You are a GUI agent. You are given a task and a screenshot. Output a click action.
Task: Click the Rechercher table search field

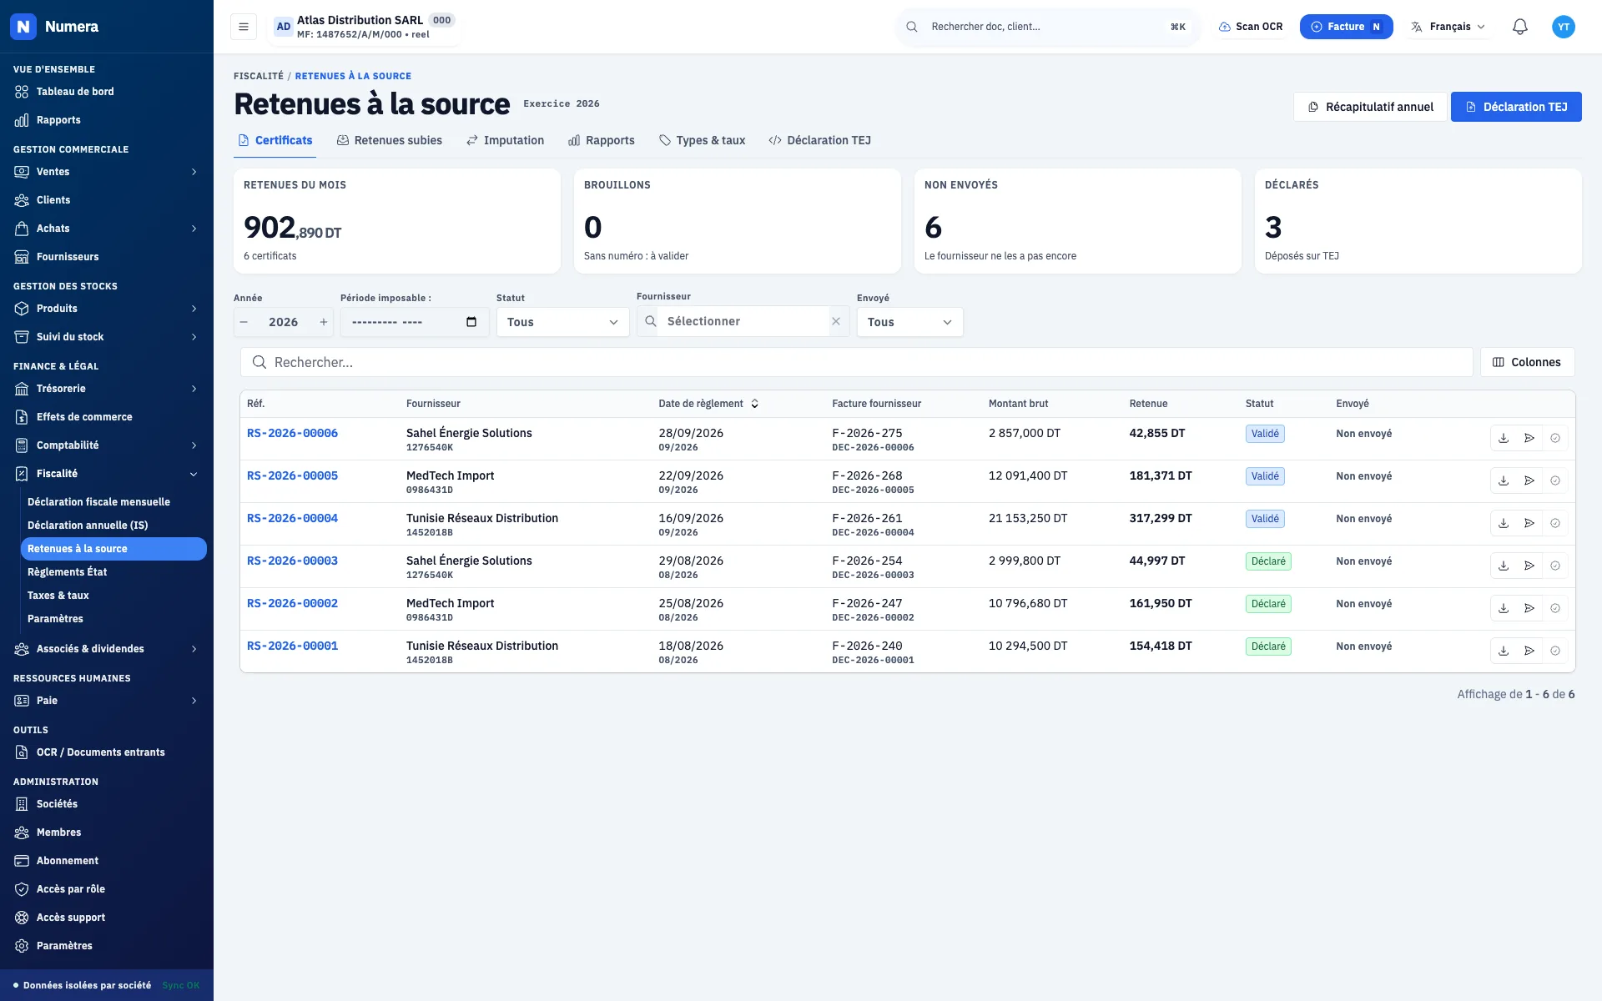click(x=857, y=362)
